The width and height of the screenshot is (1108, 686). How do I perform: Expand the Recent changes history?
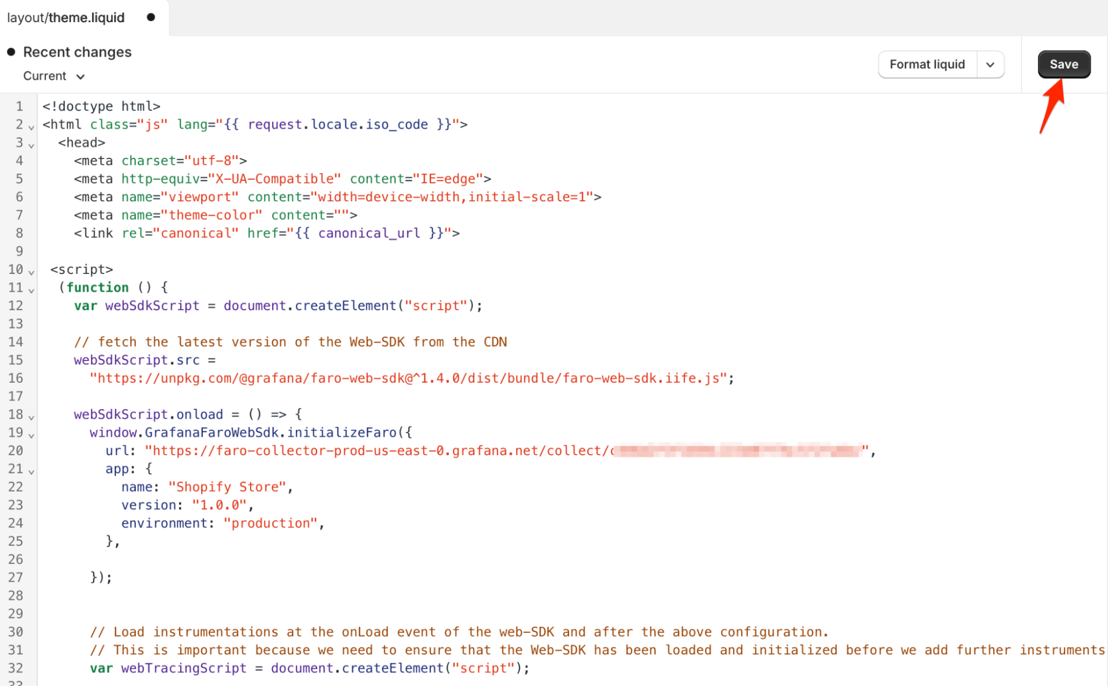(x=76, y=52)
